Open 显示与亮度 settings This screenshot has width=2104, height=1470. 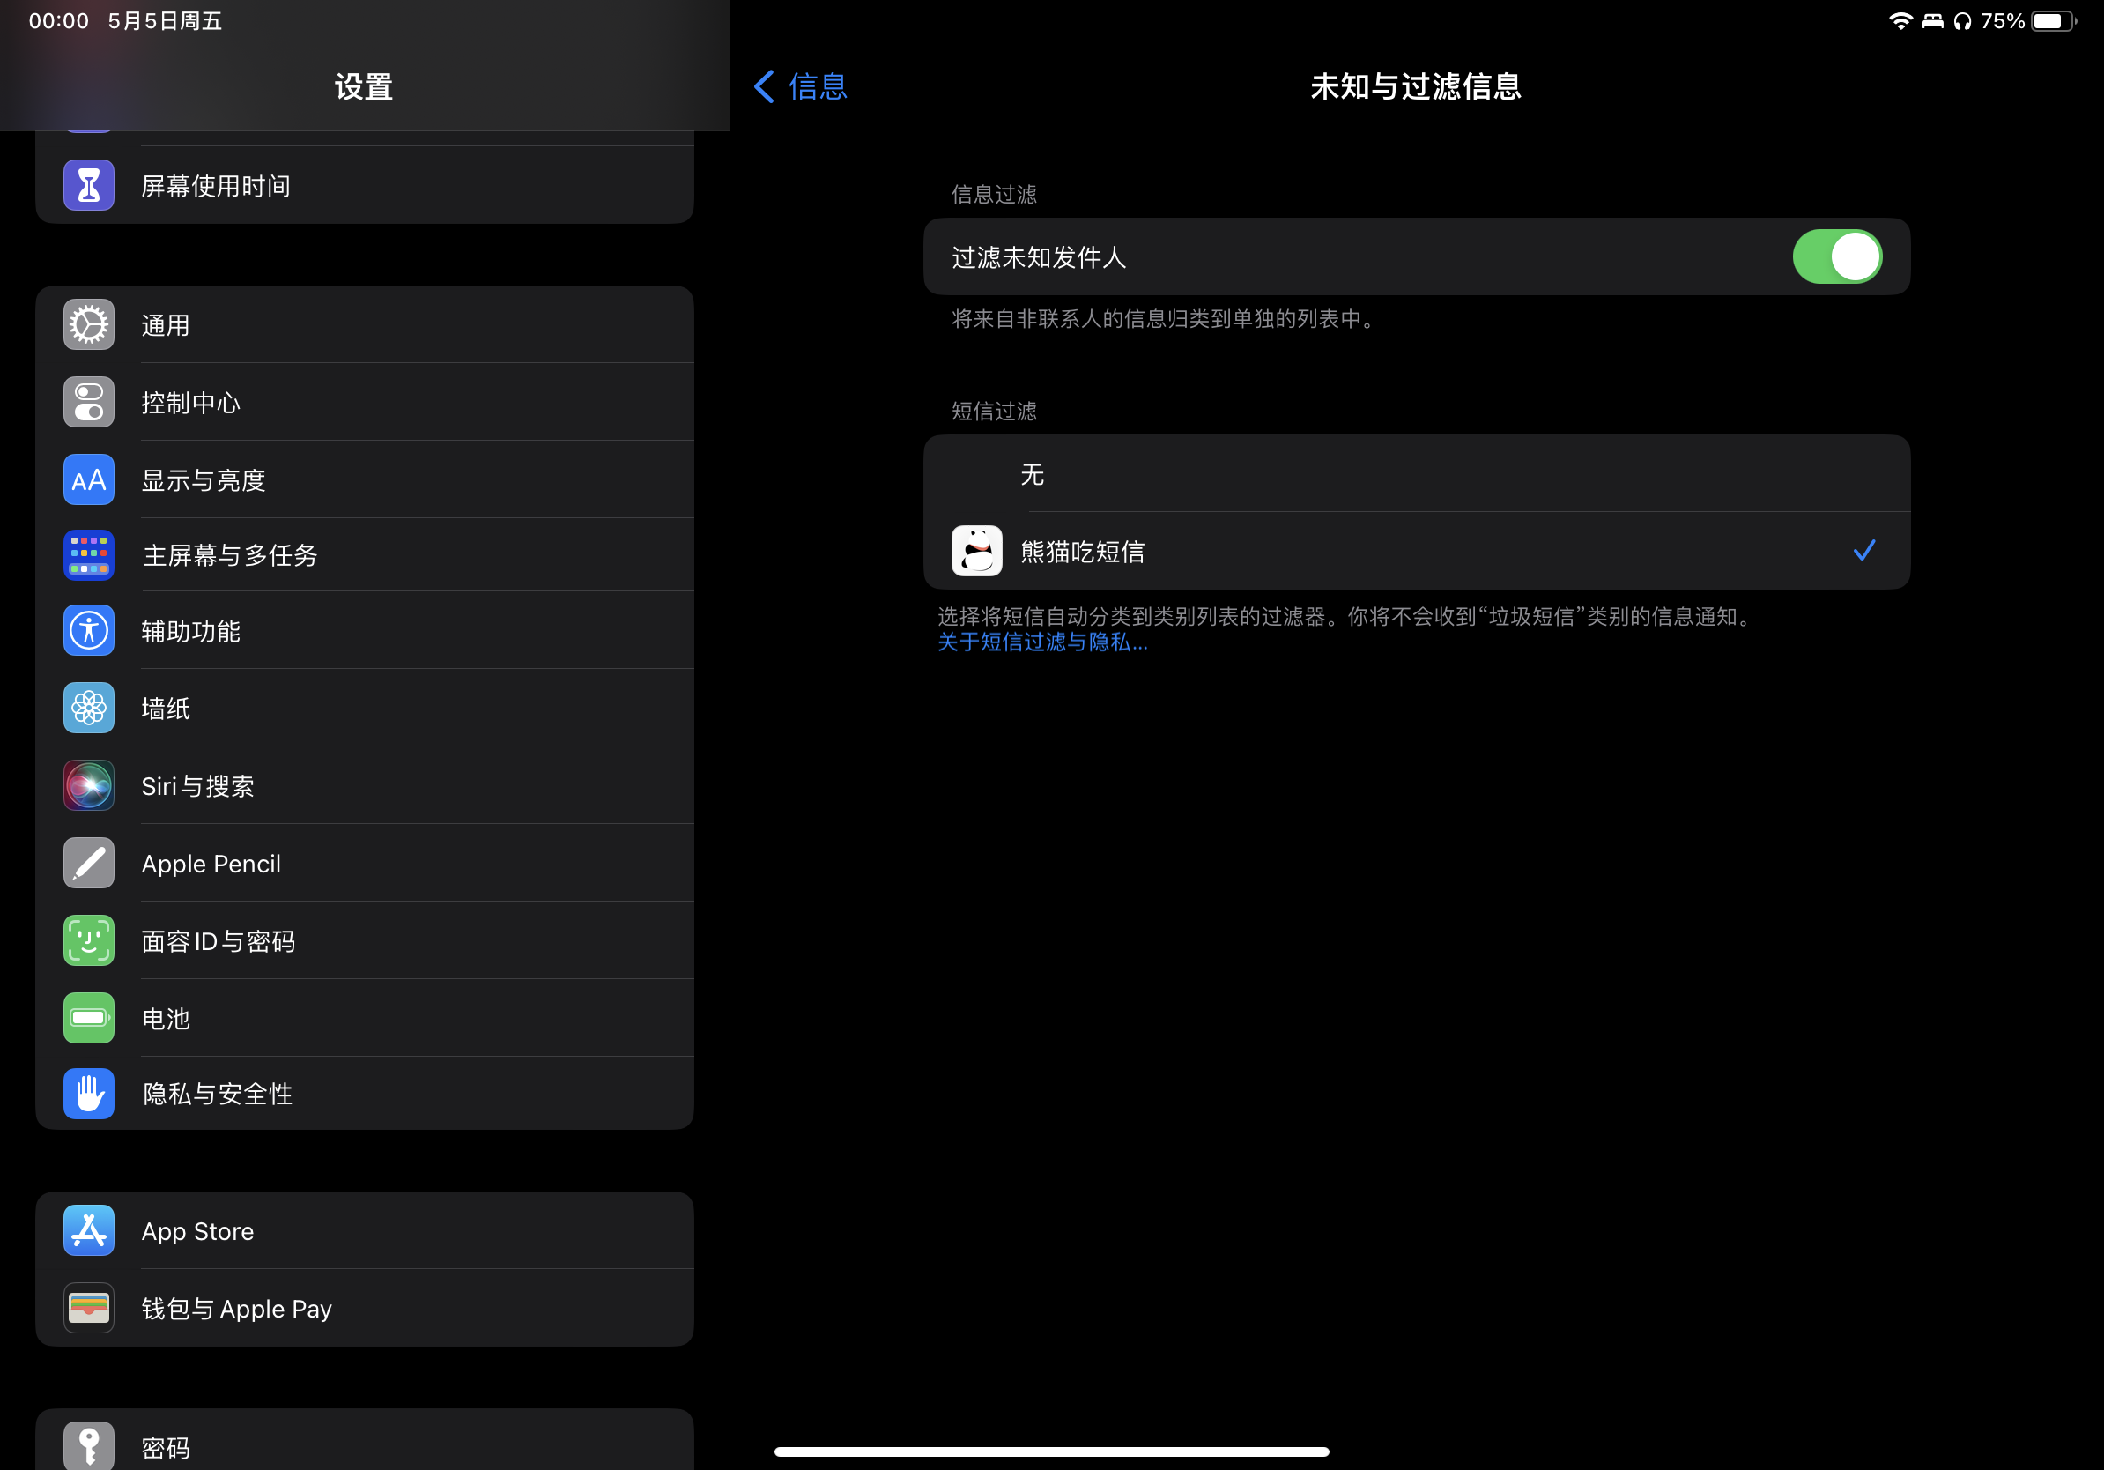[367, 479]
